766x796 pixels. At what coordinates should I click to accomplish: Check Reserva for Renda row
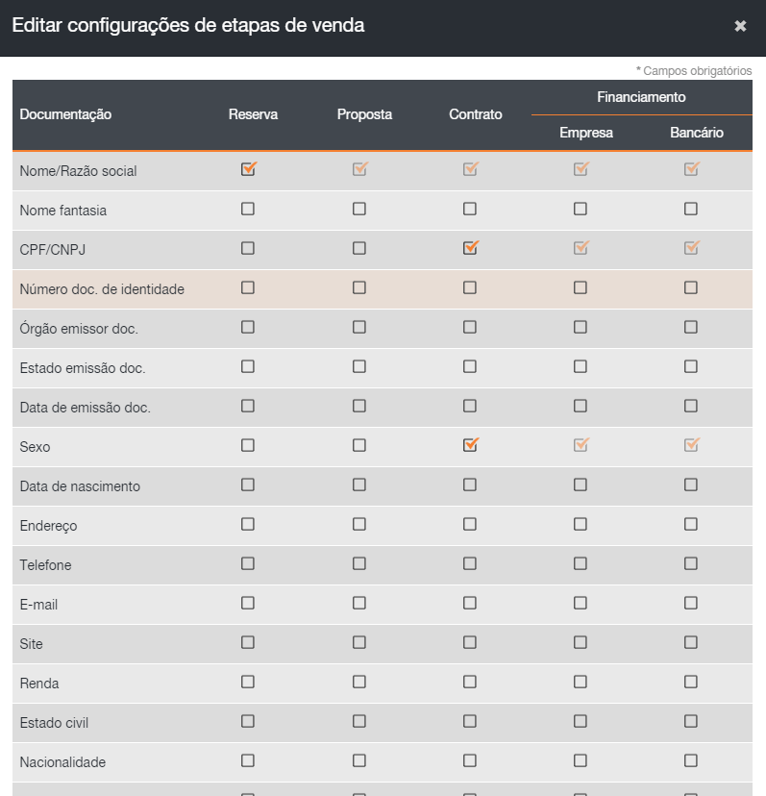(248, 682)
